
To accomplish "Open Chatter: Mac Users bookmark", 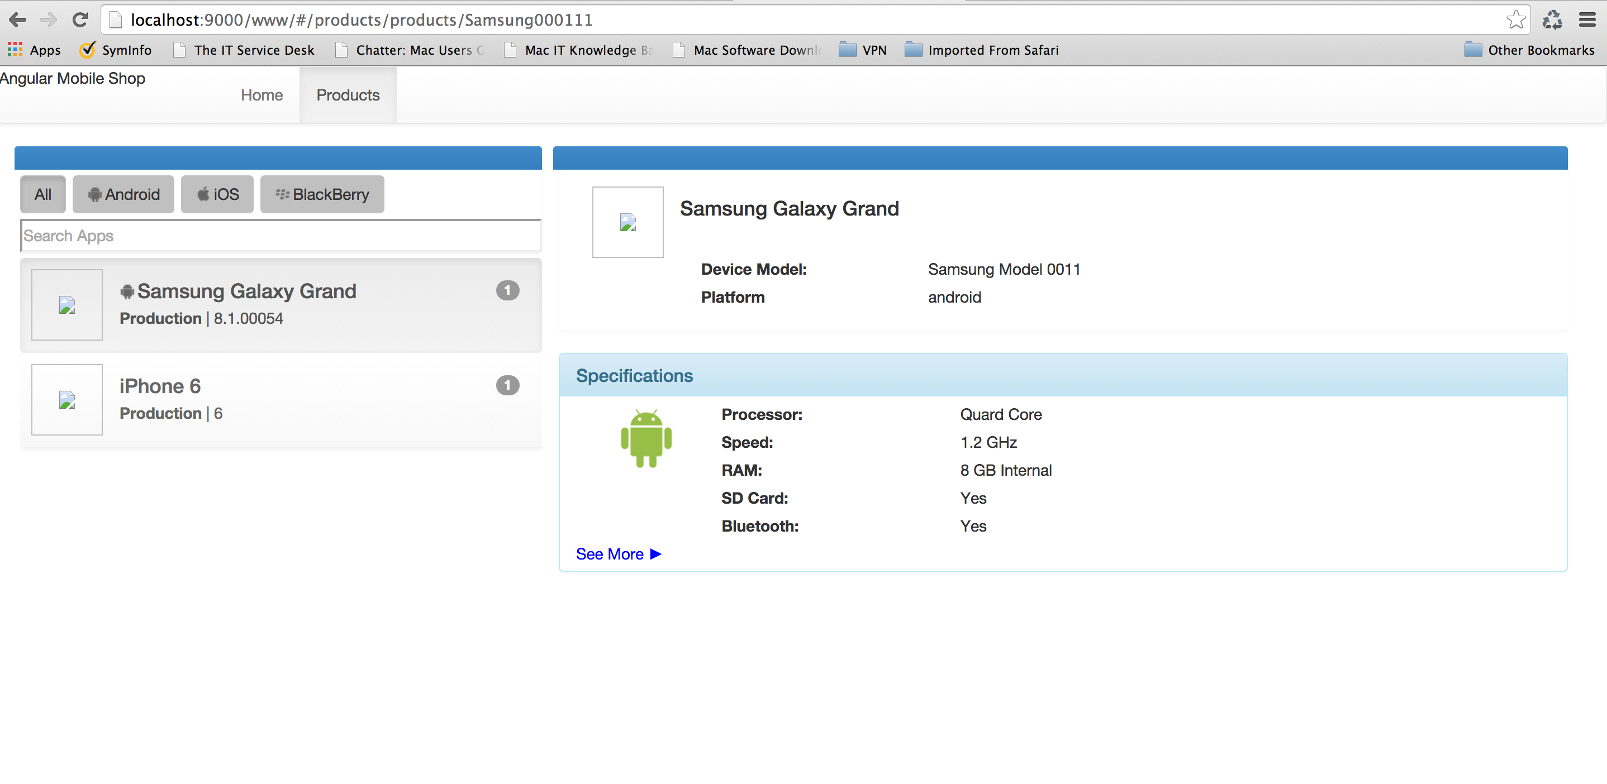I will click(410, 50).
